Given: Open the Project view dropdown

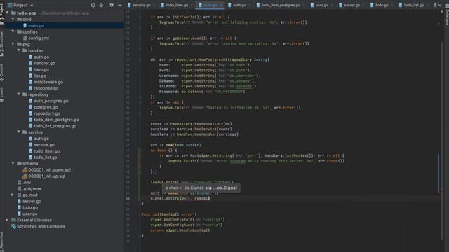Looking at the screenshot, I should [20, 5].
